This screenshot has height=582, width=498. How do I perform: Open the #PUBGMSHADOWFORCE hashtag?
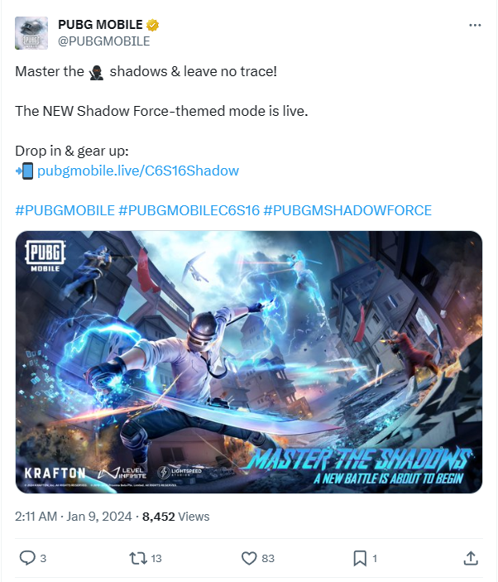tap(347, 210)
